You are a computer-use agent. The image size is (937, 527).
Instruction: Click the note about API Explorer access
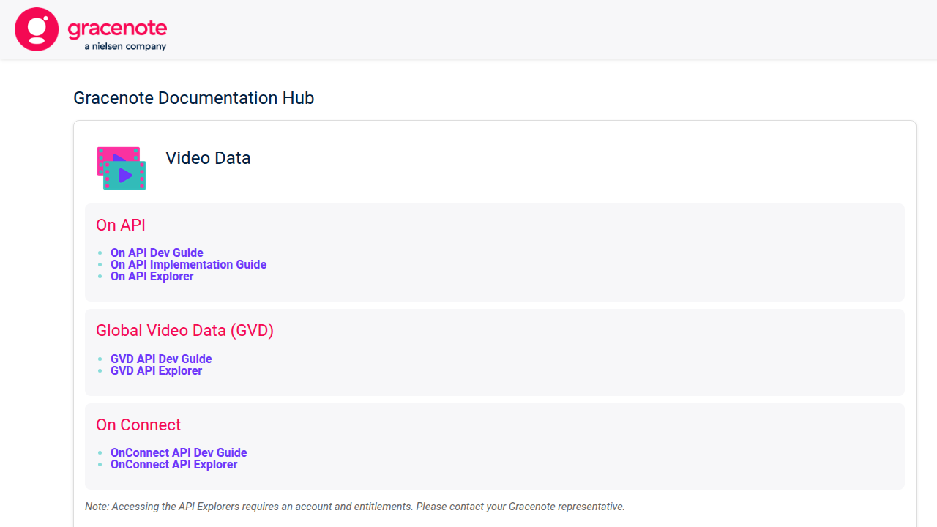coord(355,507)
